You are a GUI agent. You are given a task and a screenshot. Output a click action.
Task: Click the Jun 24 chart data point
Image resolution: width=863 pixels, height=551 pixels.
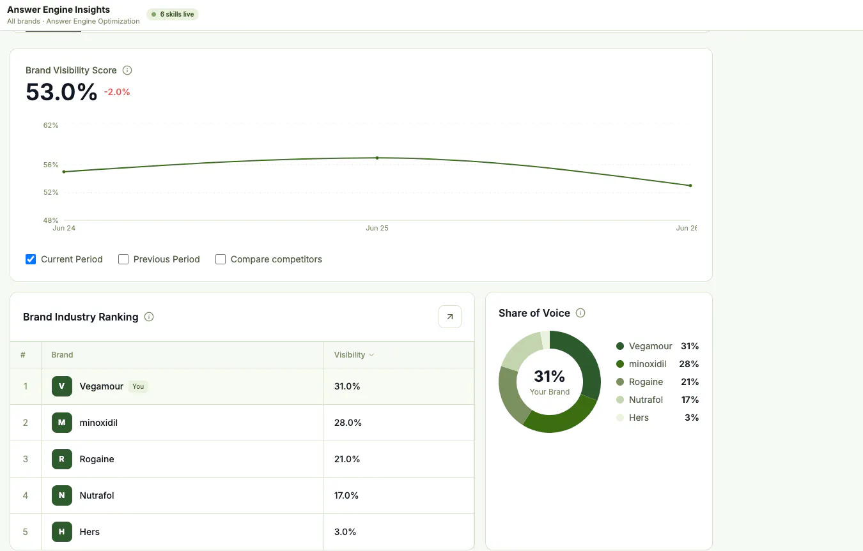(x=64, y=172)
